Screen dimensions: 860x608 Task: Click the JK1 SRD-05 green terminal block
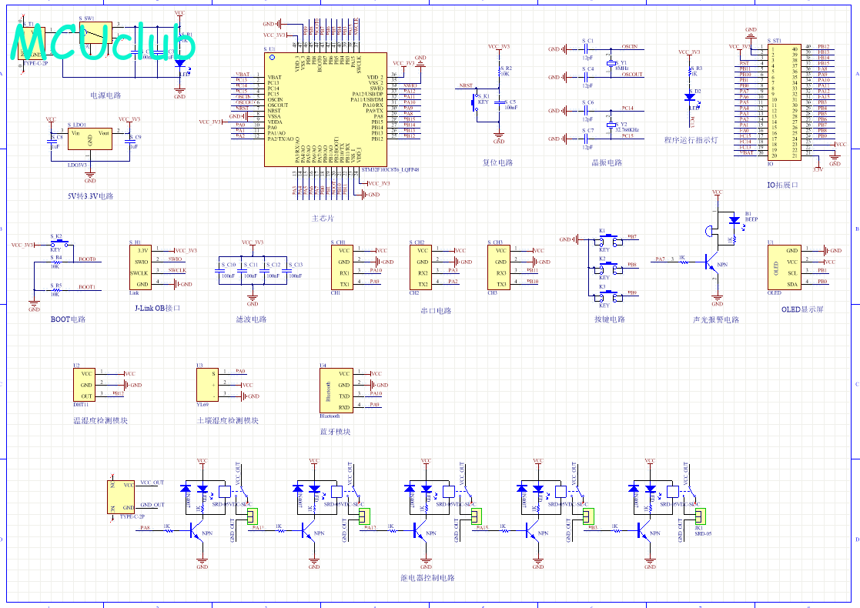tap(700, 516)
